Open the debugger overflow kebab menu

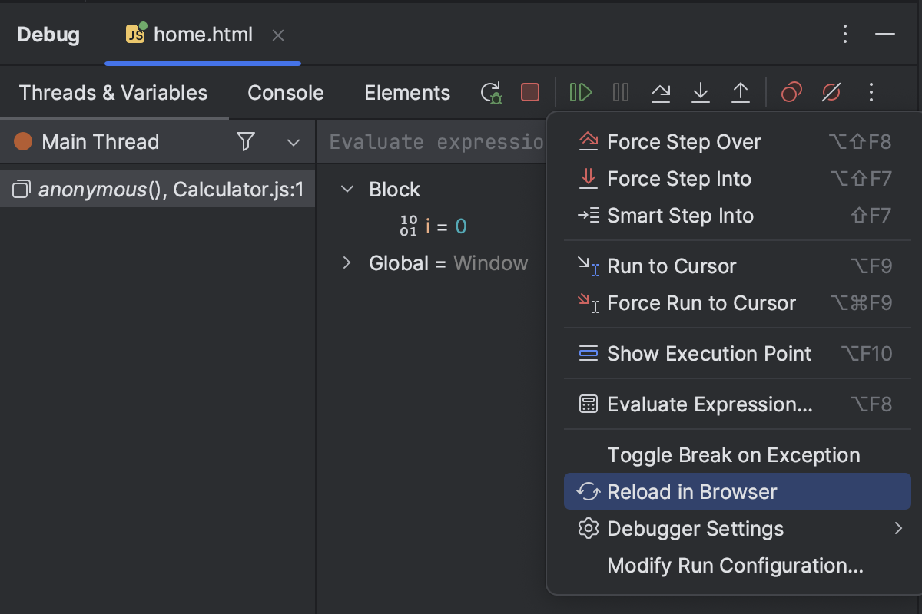pyautogui.click(x=871, y=92)
